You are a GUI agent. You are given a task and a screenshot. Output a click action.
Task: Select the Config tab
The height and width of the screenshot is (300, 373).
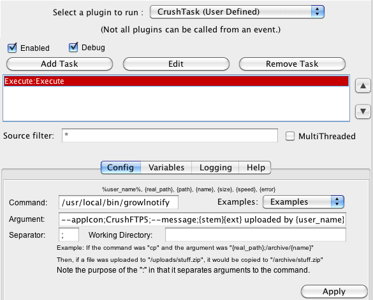coord(121,167)
